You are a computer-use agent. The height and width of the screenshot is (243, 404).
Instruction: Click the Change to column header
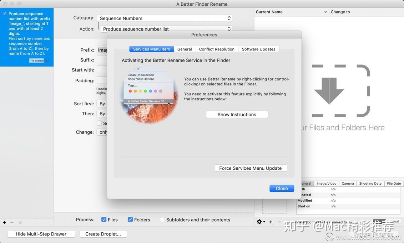[x=367, y=12]
